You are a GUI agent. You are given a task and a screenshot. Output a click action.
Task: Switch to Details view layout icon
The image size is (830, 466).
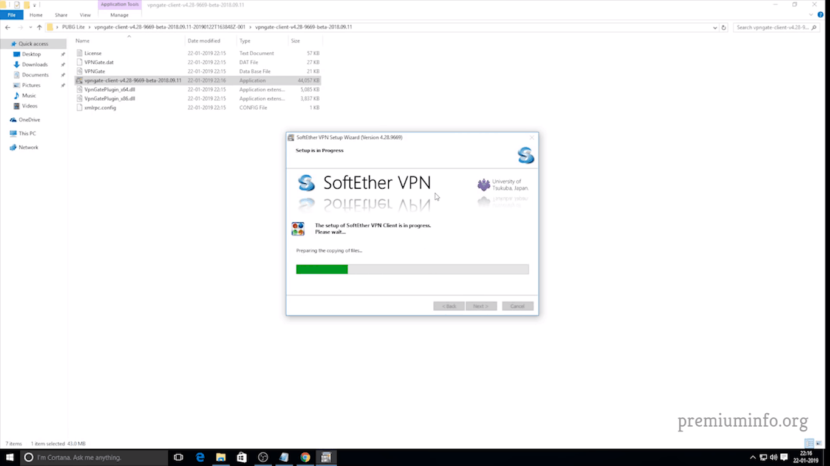pos(809,444)
